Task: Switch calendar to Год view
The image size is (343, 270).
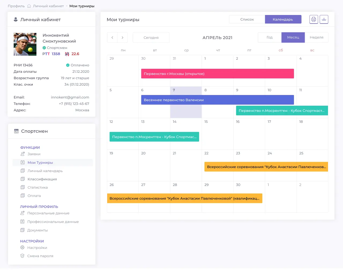Action: (270, 37)
